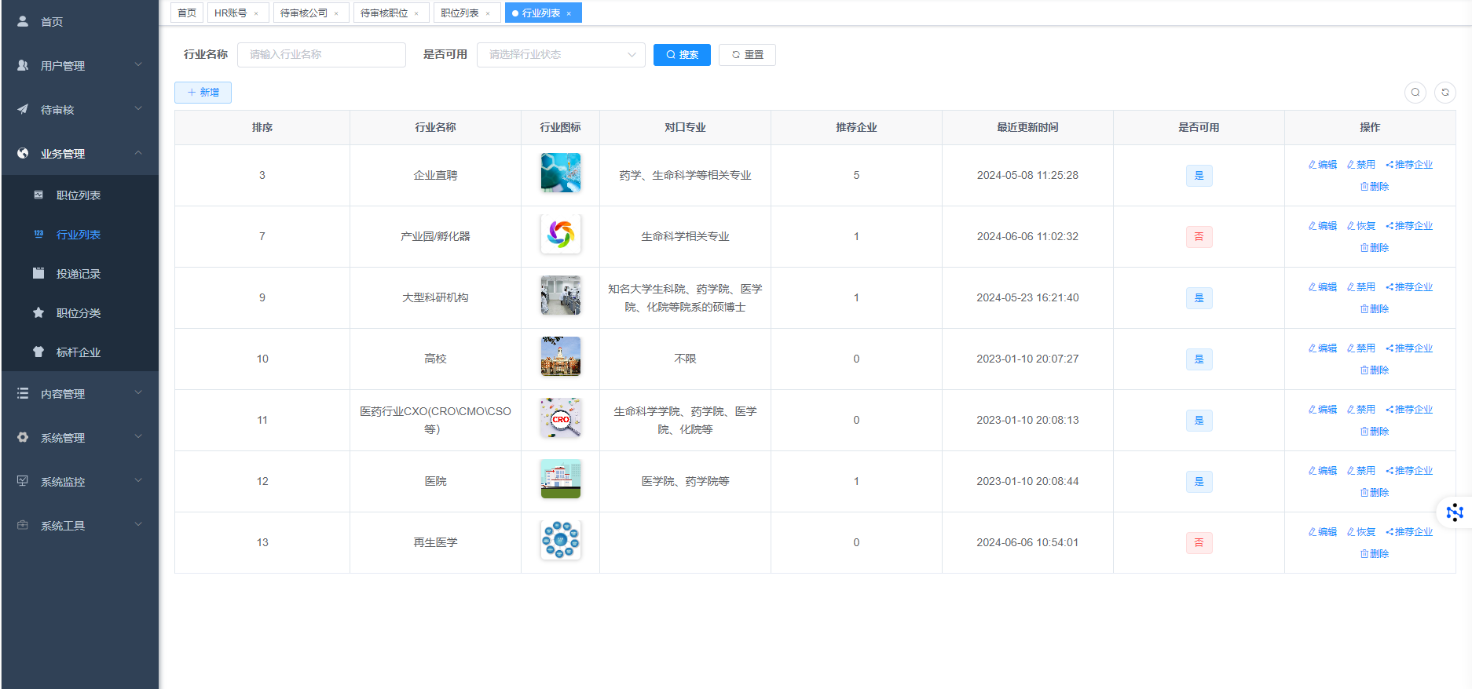Viewport: 1472px width, 689px height.
Task: Click the round search toggle icon above table
Action: [x=1415, y=93]
